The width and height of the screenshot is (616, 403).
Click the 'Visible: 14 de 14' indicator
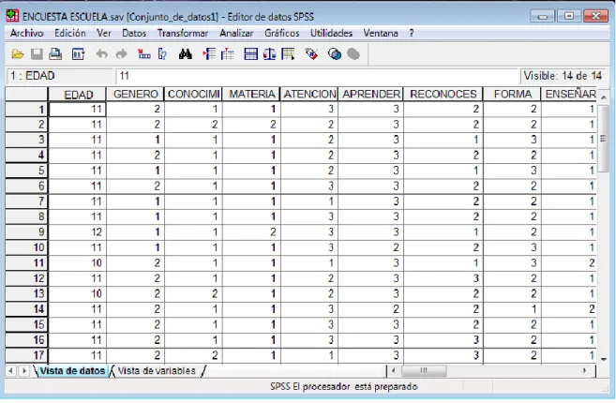click(563, 76)
